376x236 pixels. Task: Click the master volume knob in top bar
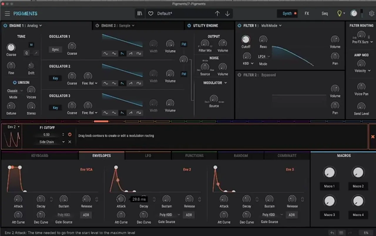(x=354, y=13)
